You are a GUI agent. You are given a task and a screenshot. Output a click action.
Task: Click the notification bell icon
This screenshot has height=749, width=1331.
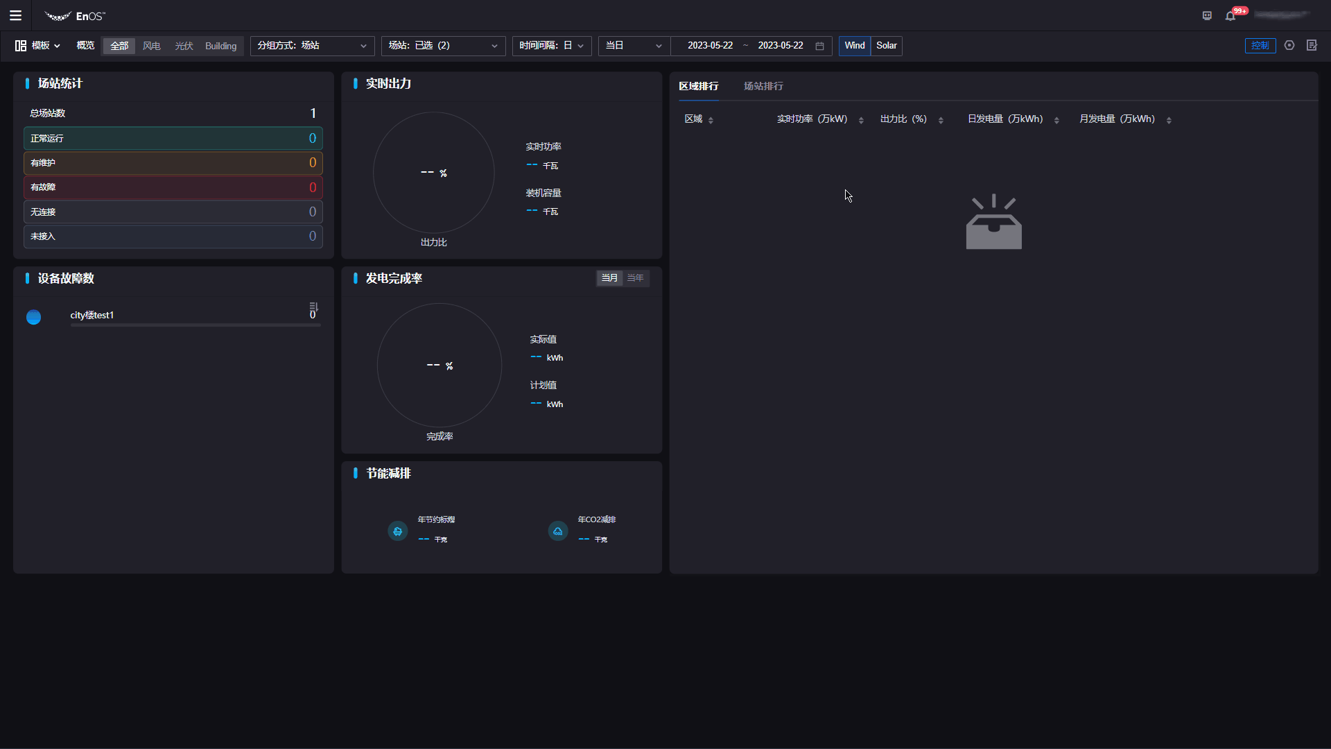[1230, 16]
